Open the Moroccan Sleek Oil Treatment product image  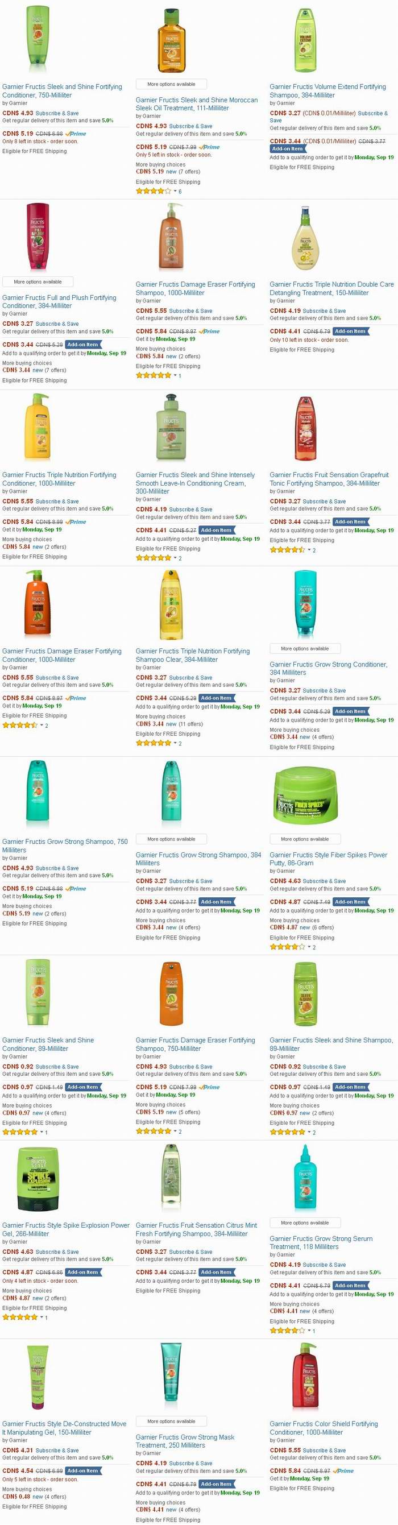point(171,40)
